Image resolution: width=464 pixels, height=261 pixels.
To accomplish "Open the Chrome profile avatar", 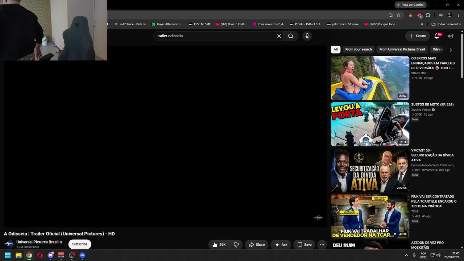I will (449, 15).
